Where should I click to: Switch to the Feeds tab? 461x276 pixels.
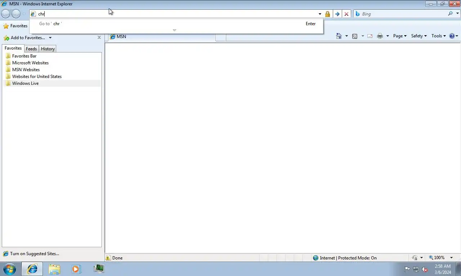click(31, 49)
